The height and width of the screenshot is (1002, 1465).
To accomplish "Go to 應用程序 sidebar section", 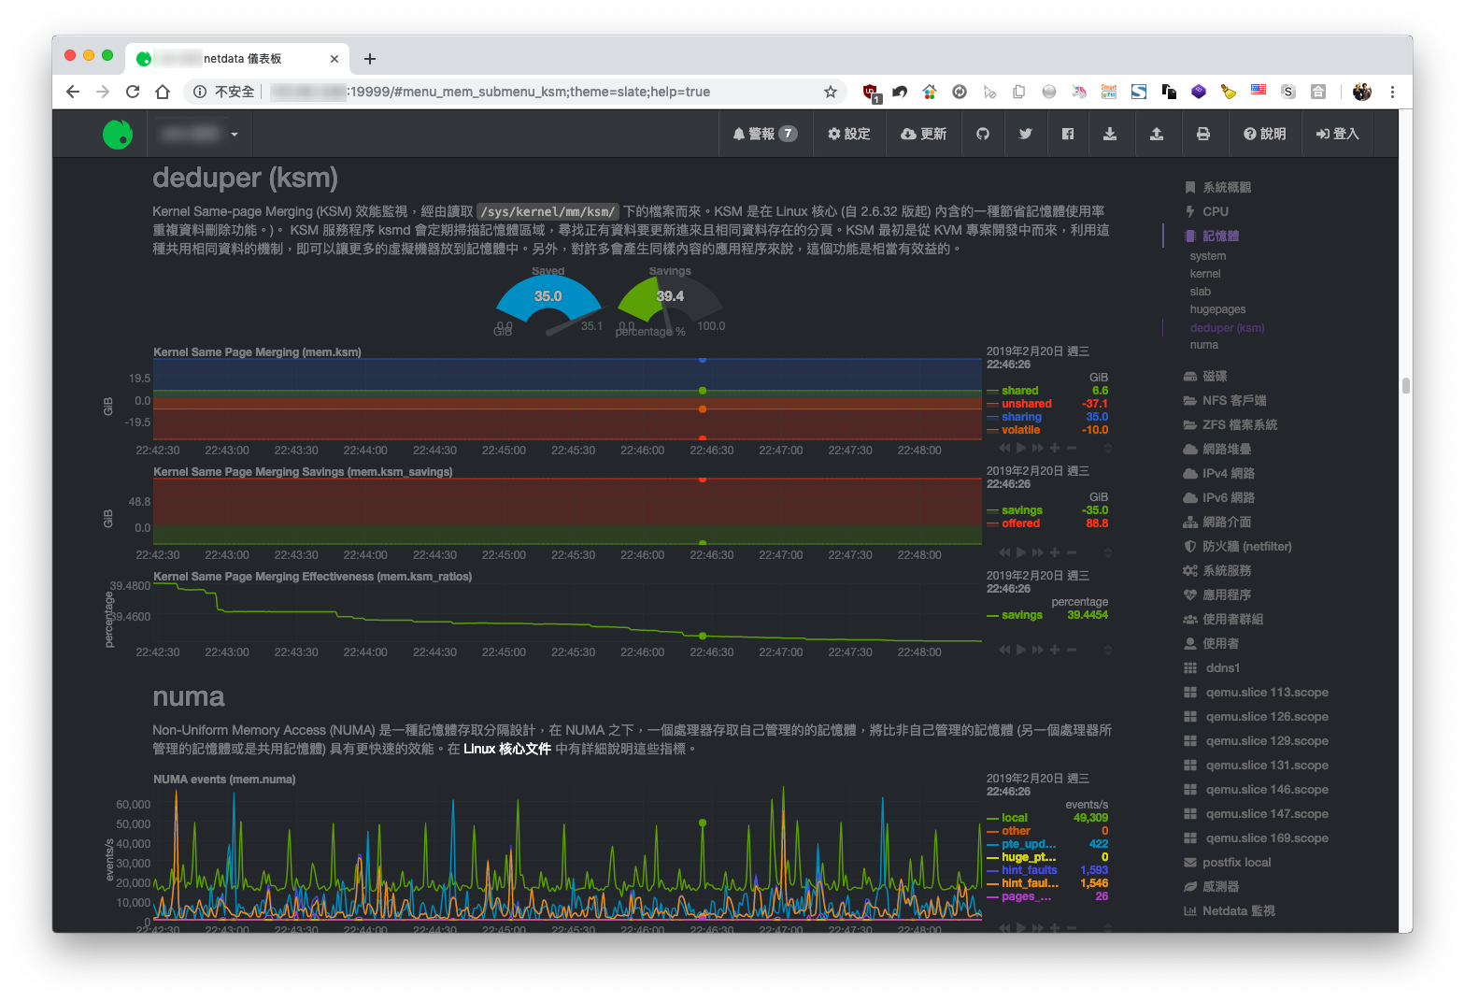I will 1217,594.
